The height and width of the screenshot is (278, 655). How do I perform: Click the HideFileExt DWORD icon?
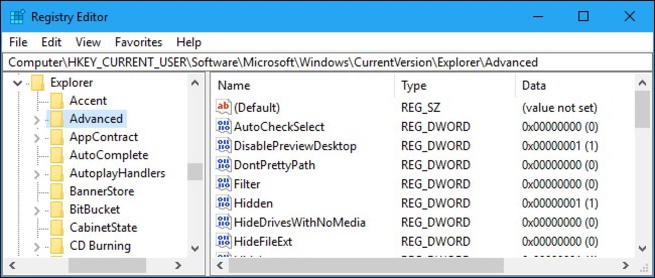224,240
